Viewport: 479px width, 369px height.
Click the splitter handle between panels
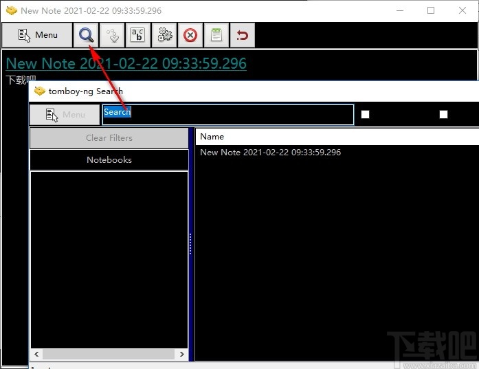pyautogui.click(x=190, y=244)
